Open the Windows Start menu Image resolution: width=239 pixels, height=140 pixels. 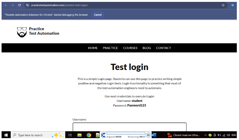click(6, 135)
